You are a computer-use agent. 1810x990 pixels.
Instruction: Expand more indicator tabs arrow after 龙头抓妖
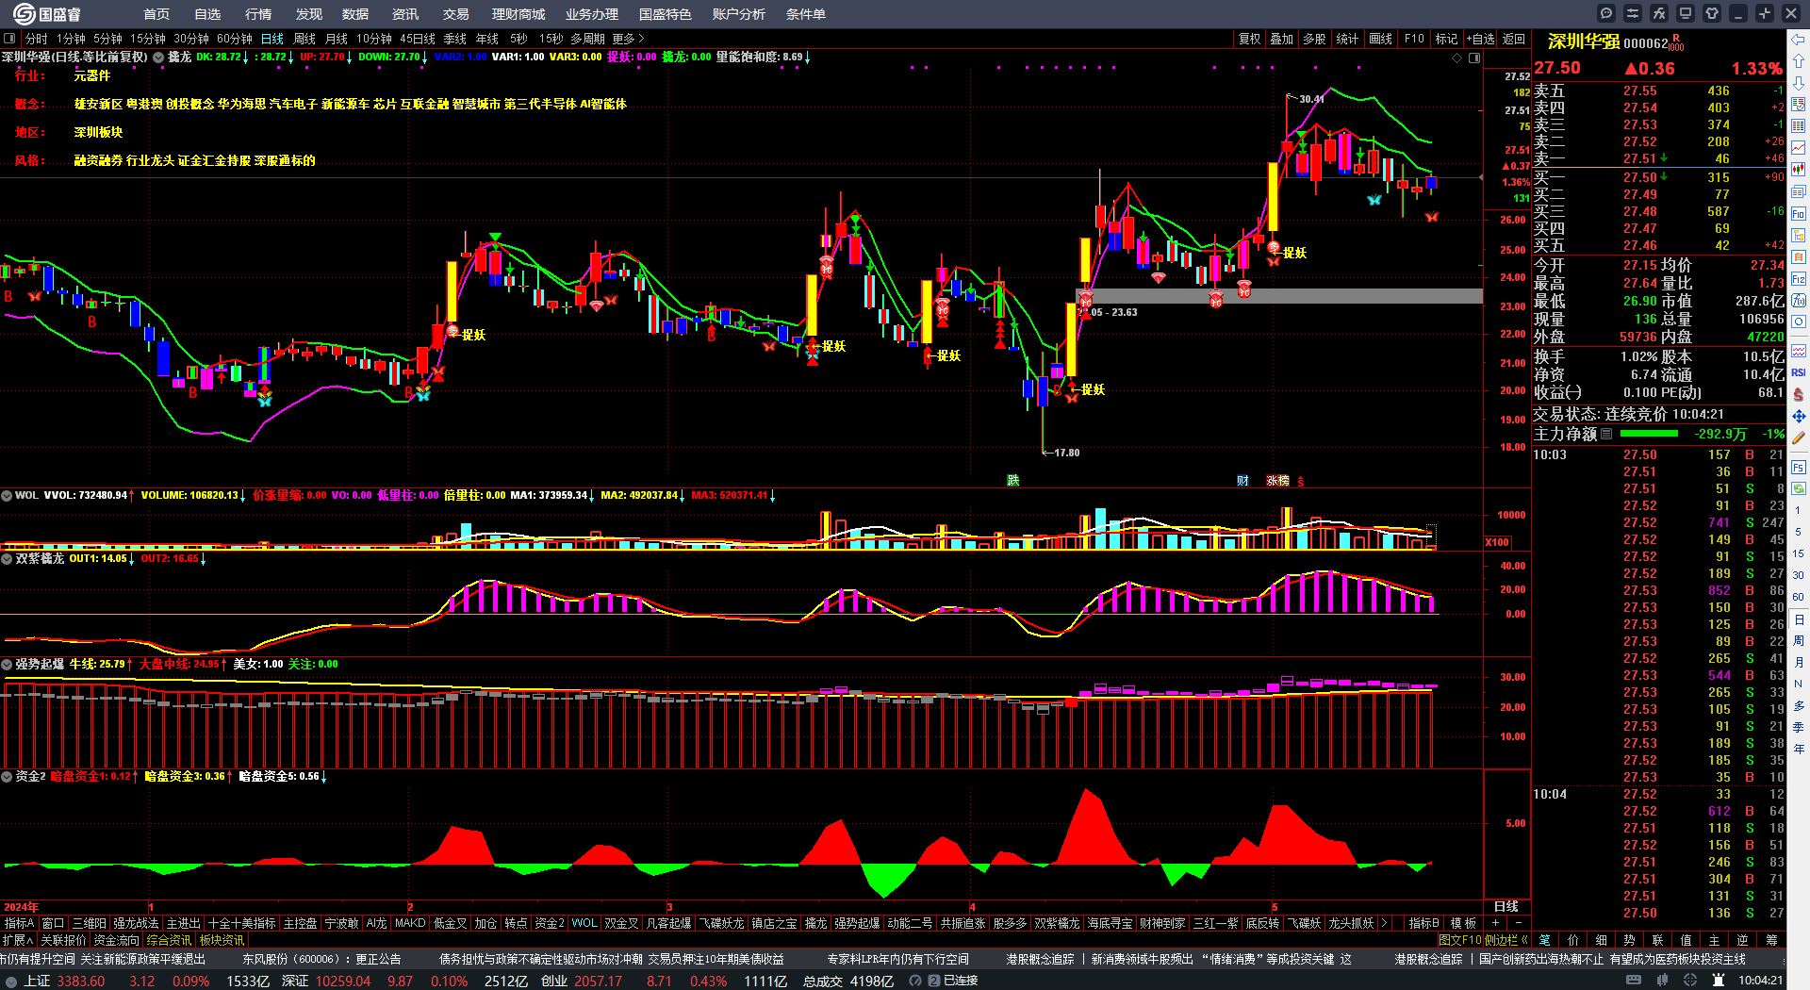(x=1384, y=923)
